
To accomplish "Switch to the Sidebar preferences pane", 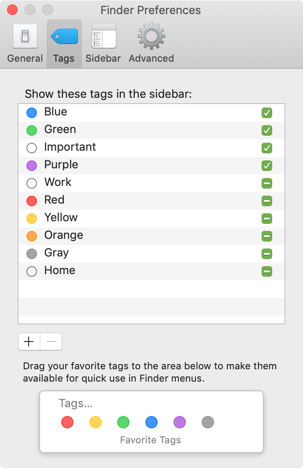I will [x=103, y=44].
